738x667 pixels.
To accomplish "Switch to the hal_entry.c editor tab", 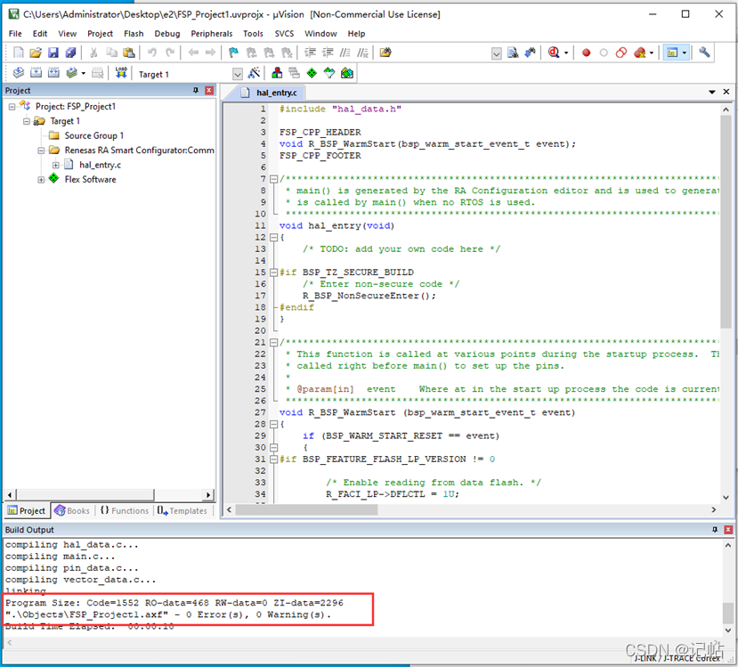I will 276,93.
